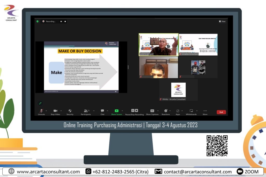Image resolution: width=266 pixels, height=177 pixels.
Task: Click the Unmute microphone icon
Action: [x=41, y=111]
